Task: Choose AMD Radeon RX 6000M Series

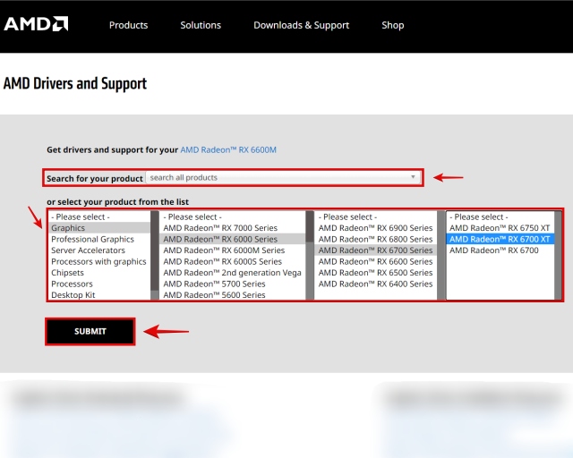Action: [x=233, y=250]
